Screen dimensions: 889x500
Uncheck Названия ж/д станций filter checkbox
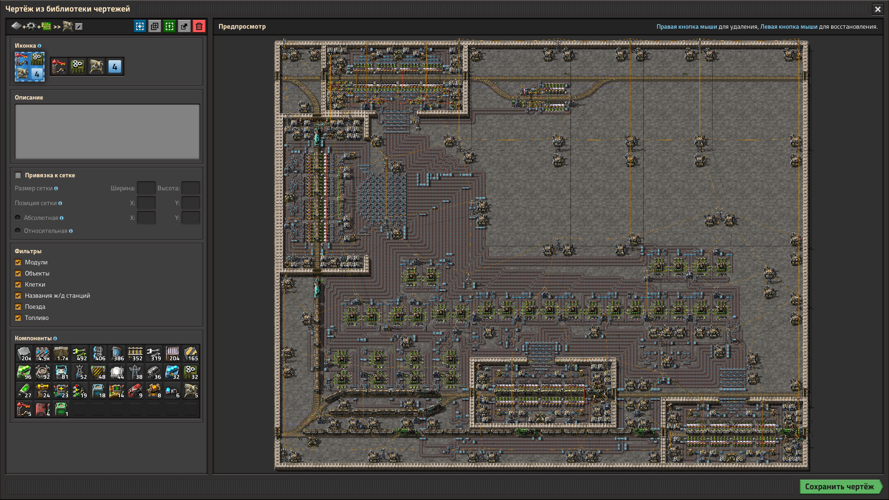18,296
